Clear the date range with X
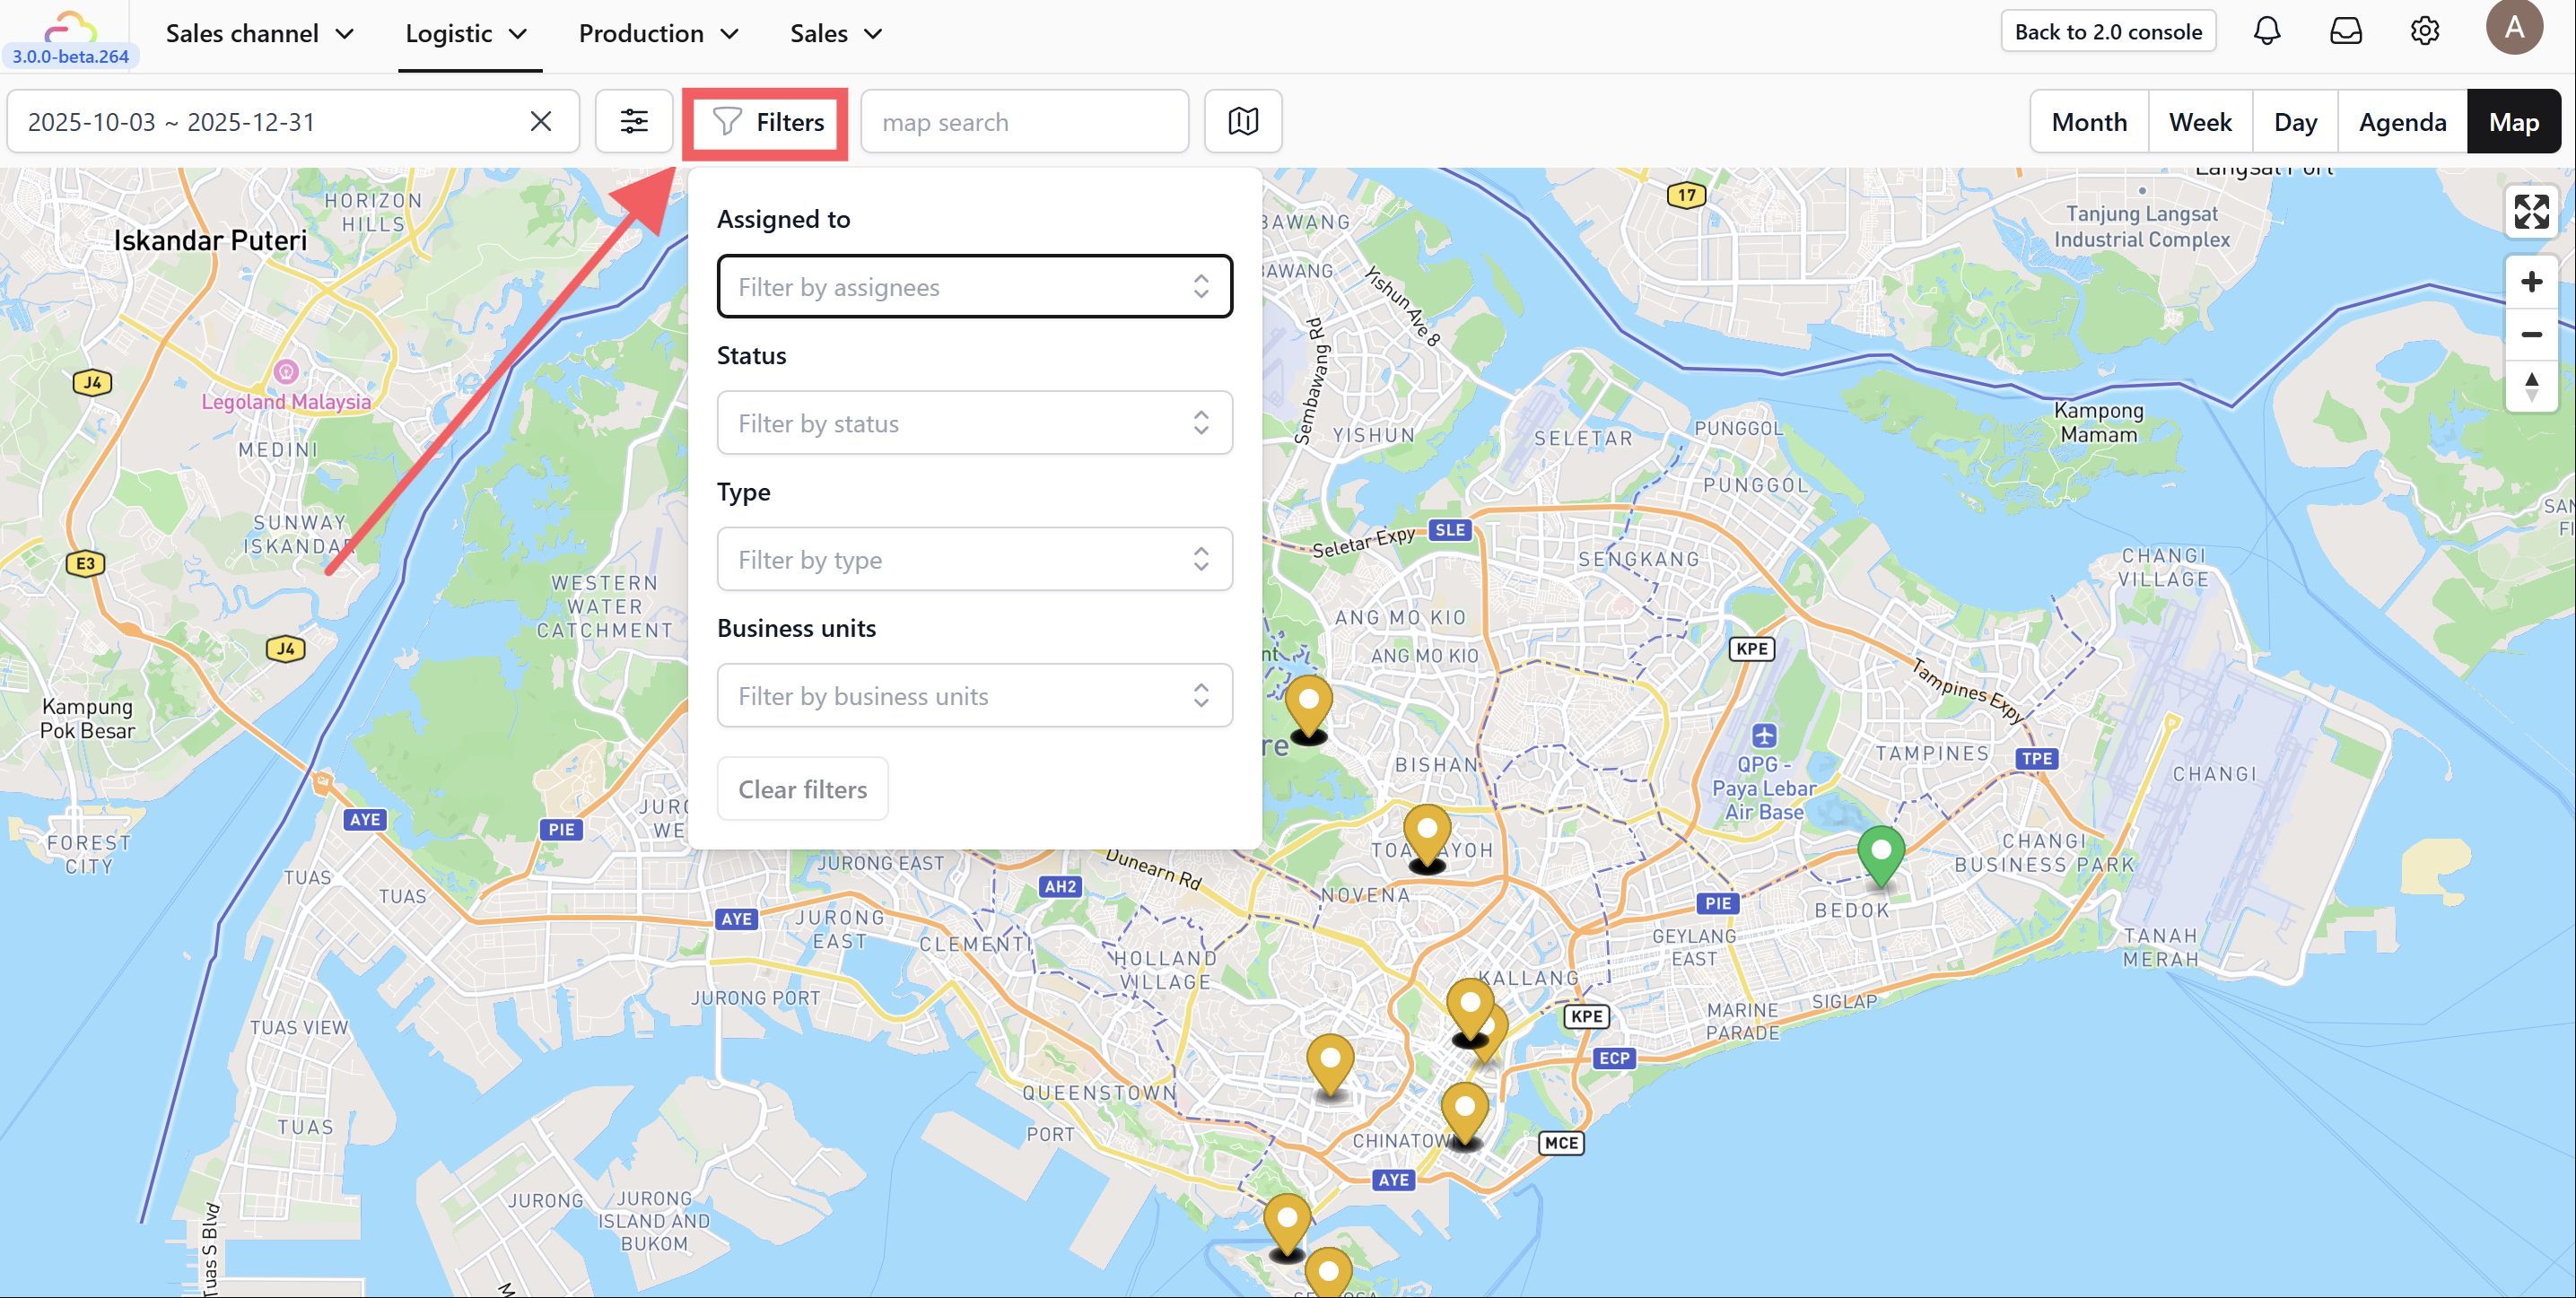 (541, 121)
